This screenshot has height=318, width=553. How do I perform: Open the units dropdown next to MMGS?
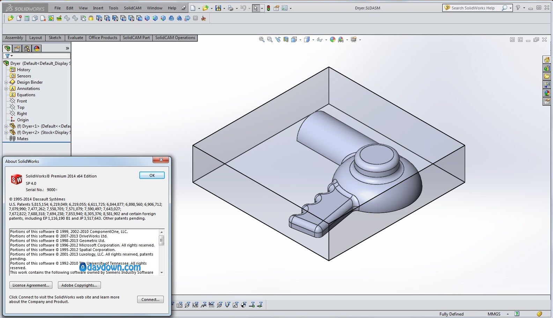click(508, 314)
